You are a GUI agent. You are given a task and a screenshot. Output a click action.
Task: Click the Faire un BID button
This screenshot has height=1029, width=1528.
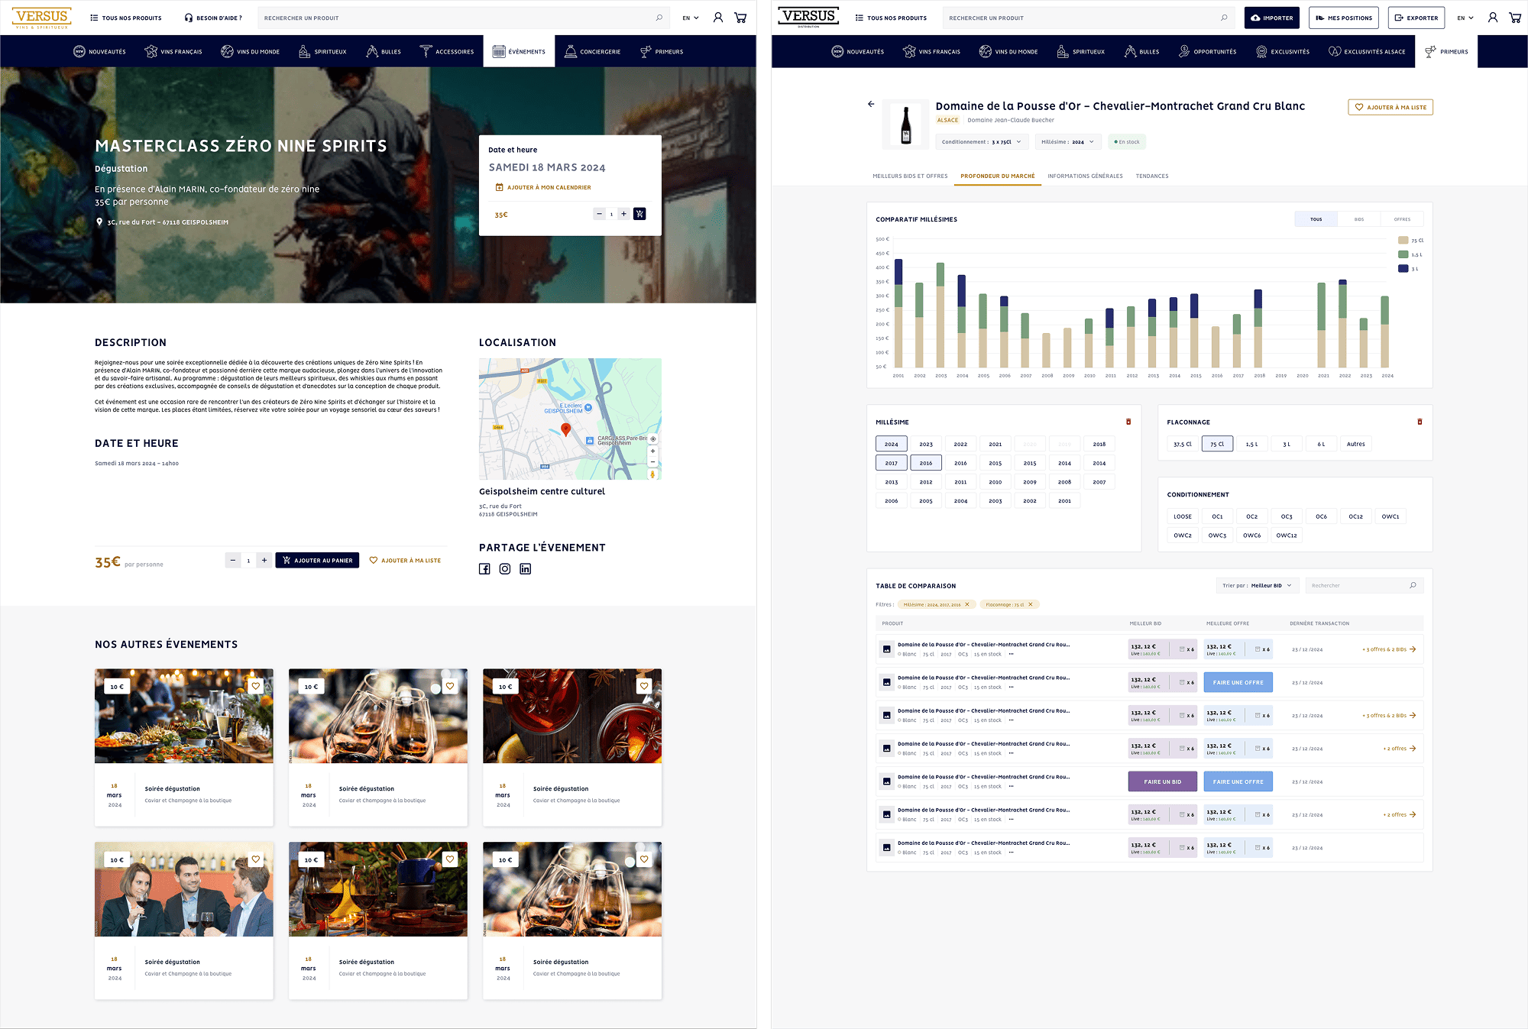pos(1162,781)
